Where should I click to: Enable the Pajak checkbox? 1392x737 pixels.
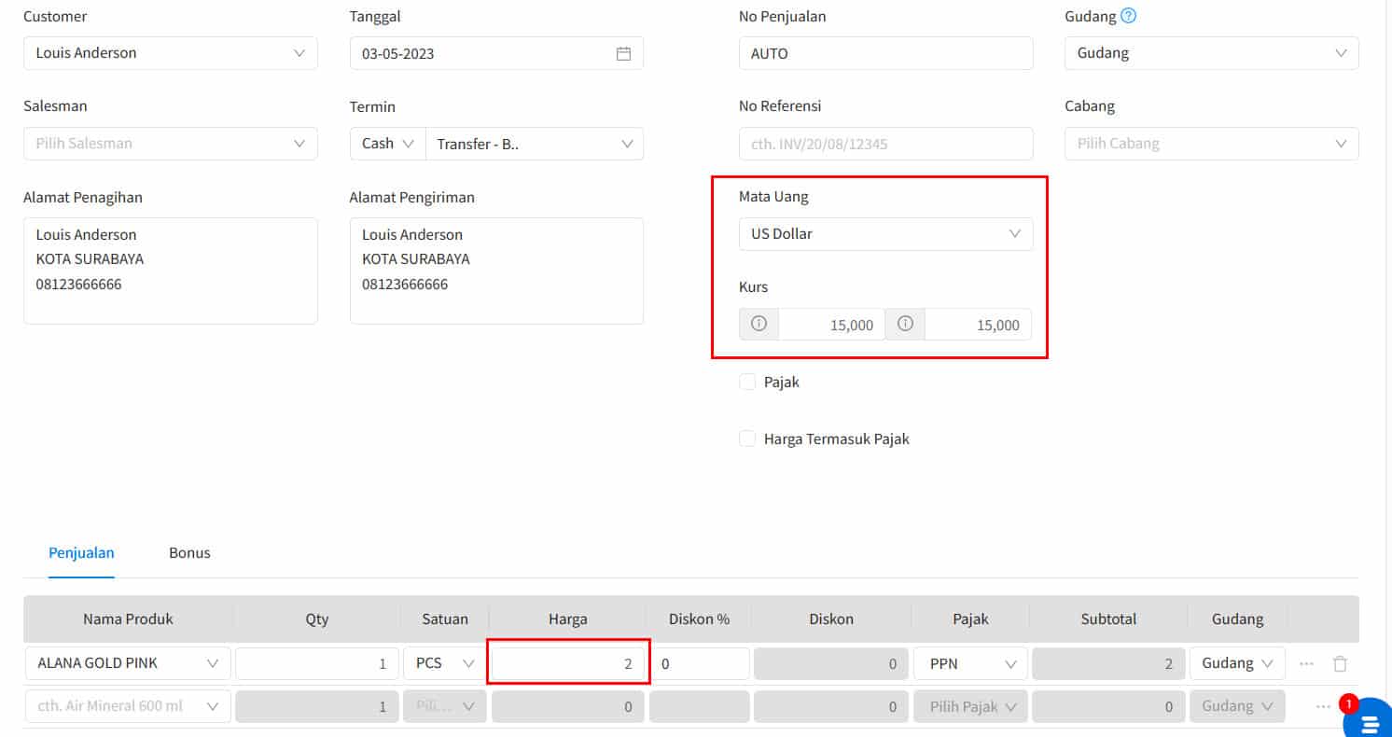pyautogui.click(x=747, y=382)
